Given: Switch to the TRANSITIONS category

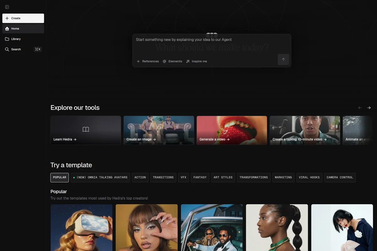Looking at the screenshot, I should [163, 178].
